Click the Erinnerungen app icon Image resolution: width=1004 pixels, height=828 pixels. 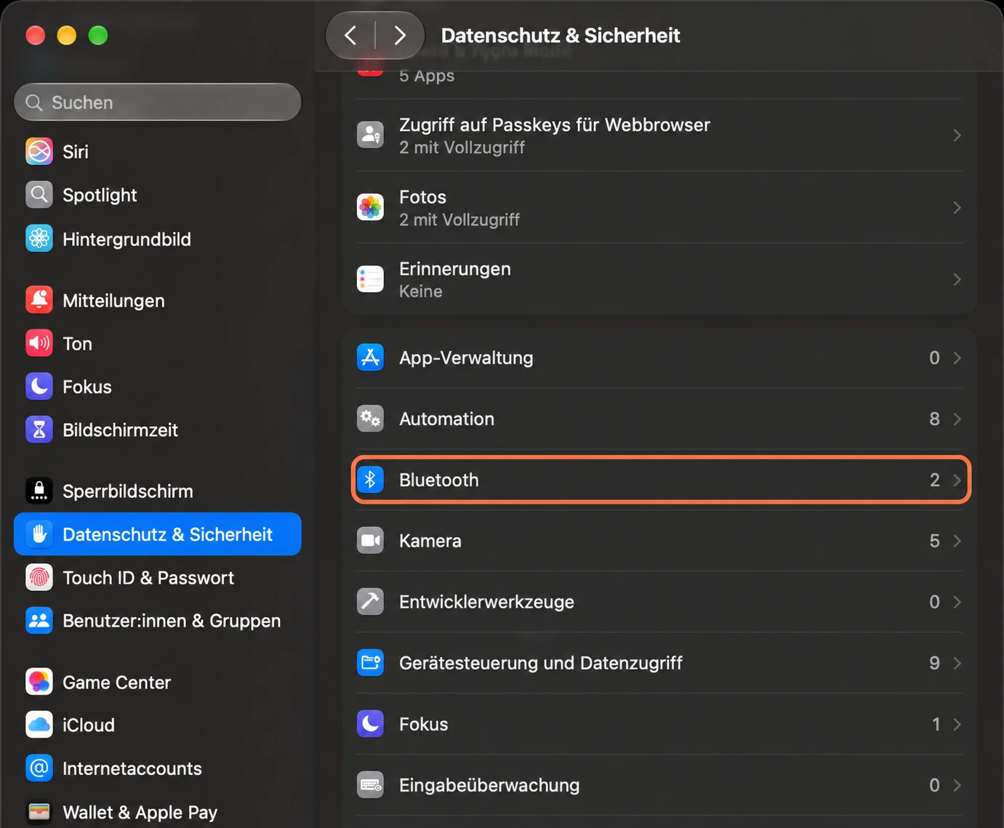[x=370, y=279]
